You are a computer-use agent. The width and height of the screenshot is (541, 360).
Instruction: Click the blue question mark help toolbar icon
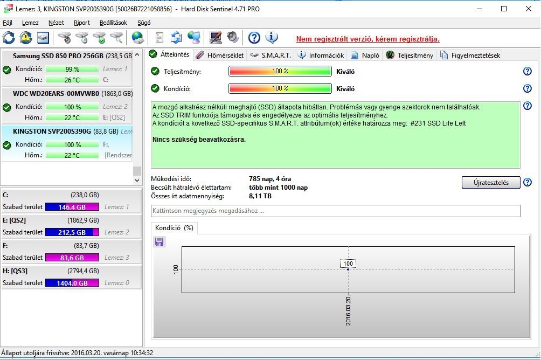point(254,38)
